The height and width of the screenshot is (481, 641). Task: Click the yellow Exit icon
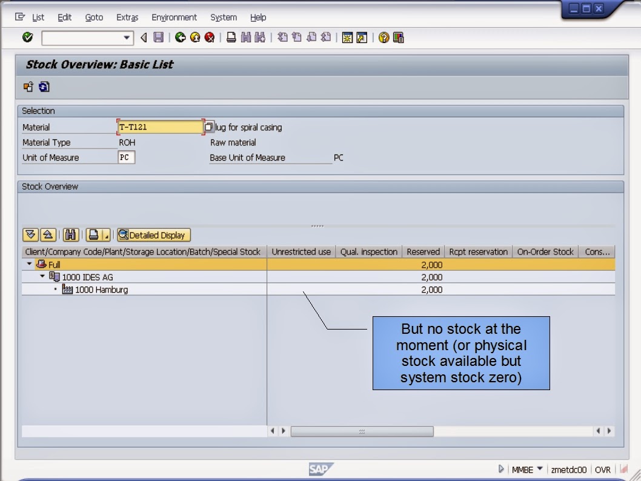click(195, 38)
